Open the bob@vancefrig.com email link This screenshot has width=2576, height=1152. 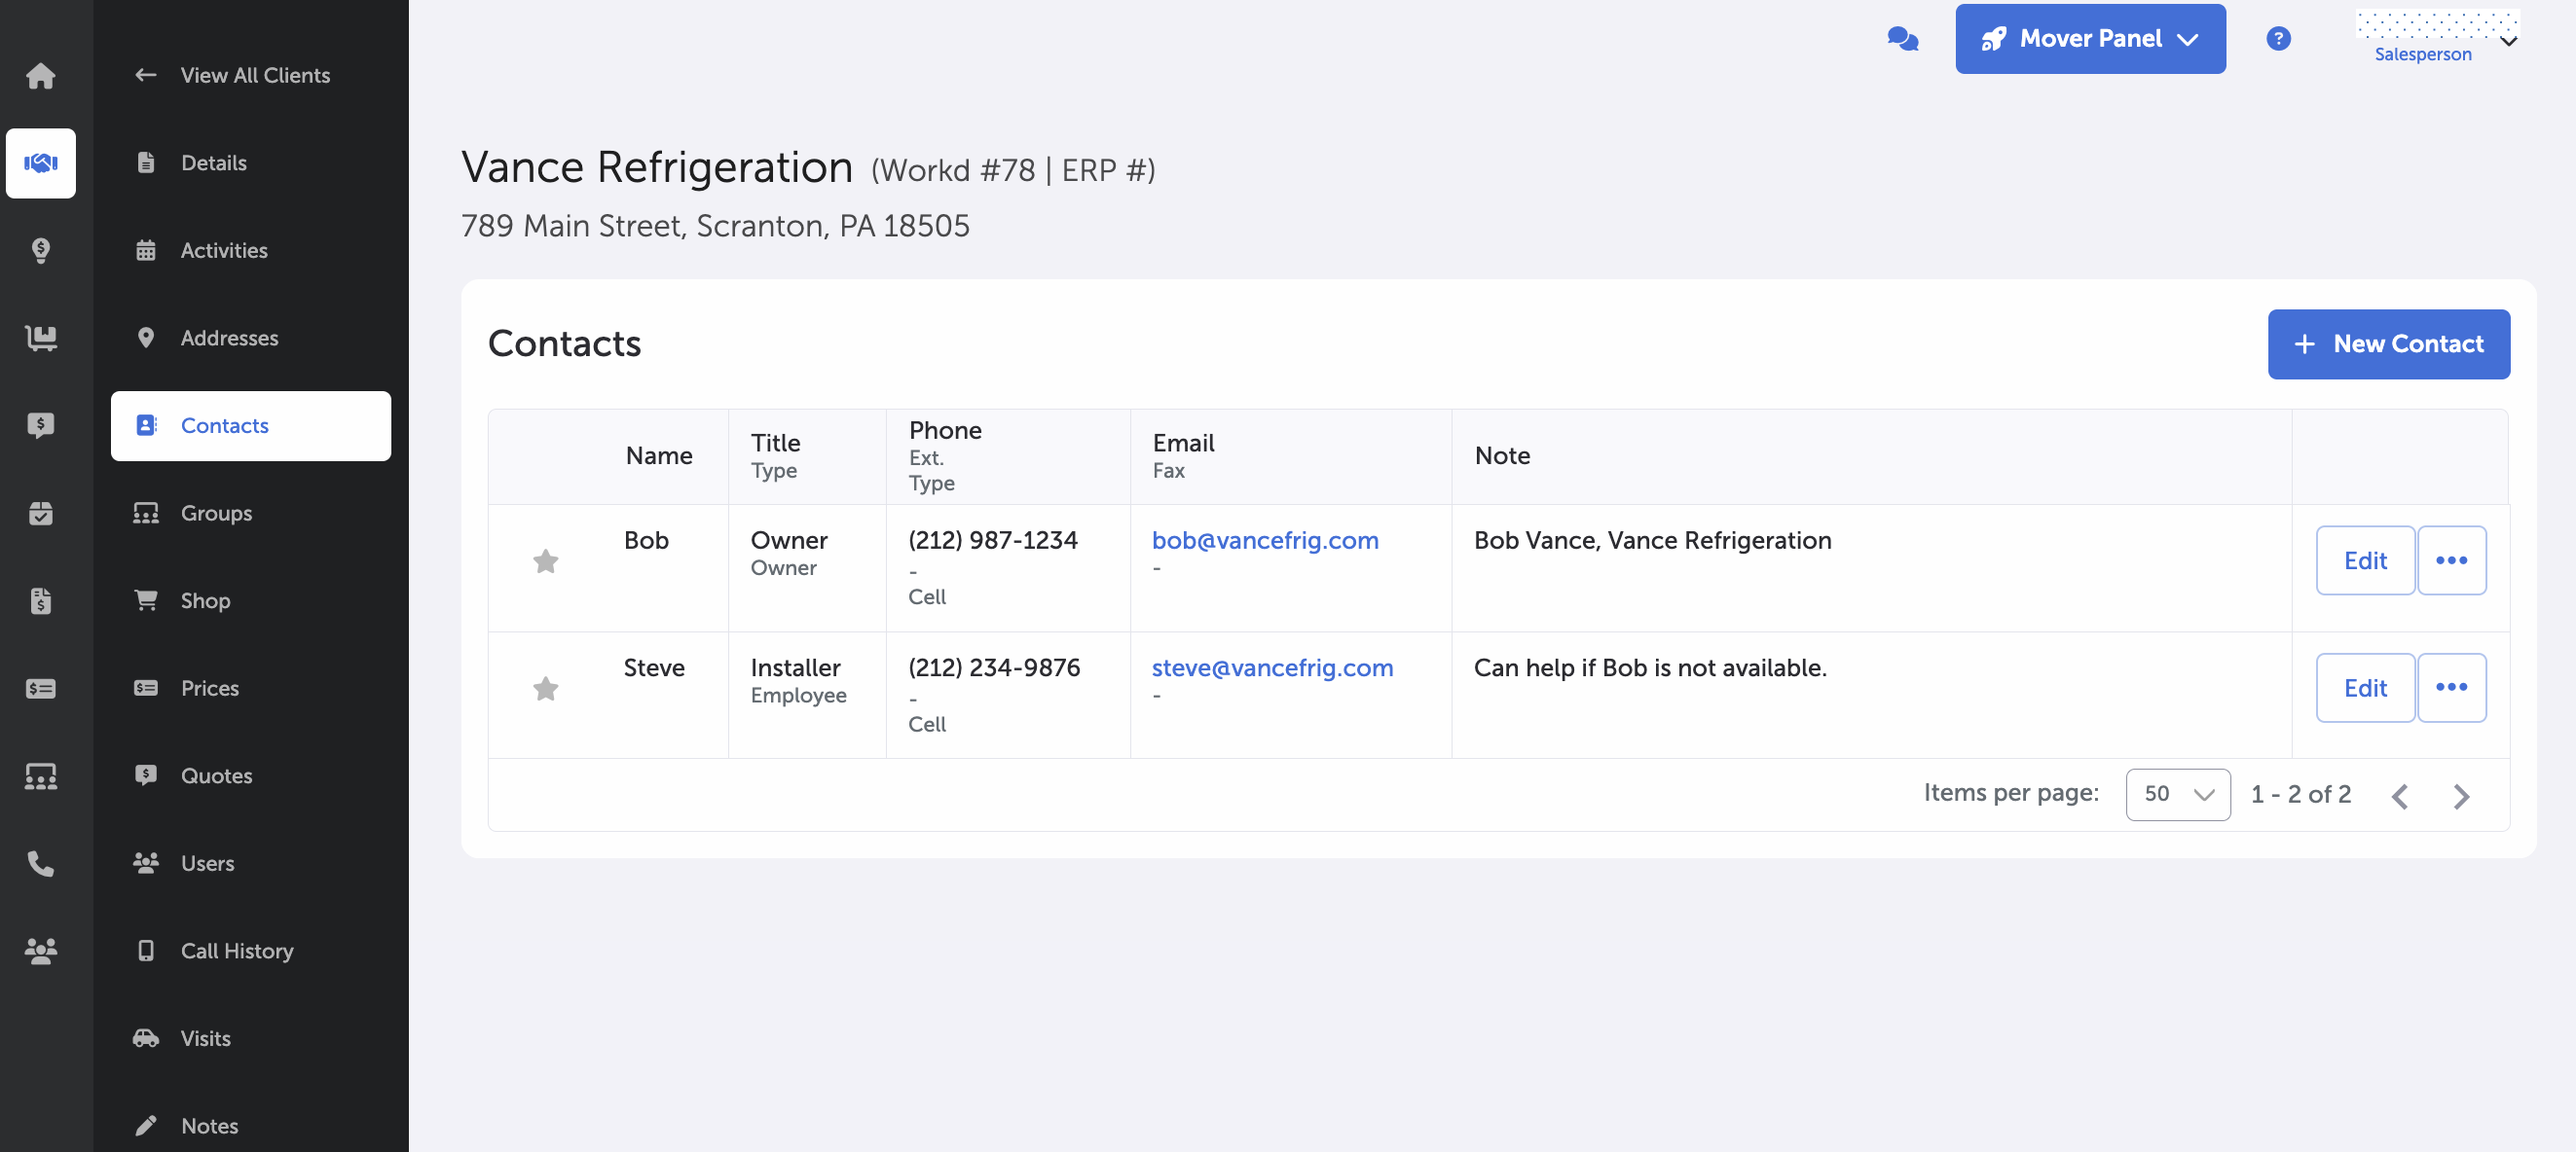click(1264, 541)
